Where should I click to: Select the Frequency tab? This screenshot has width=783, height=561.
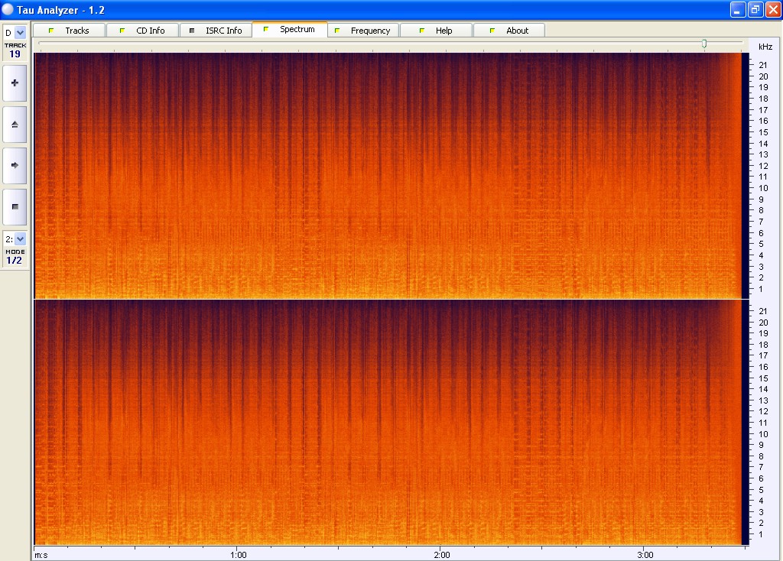pos(370,31)
